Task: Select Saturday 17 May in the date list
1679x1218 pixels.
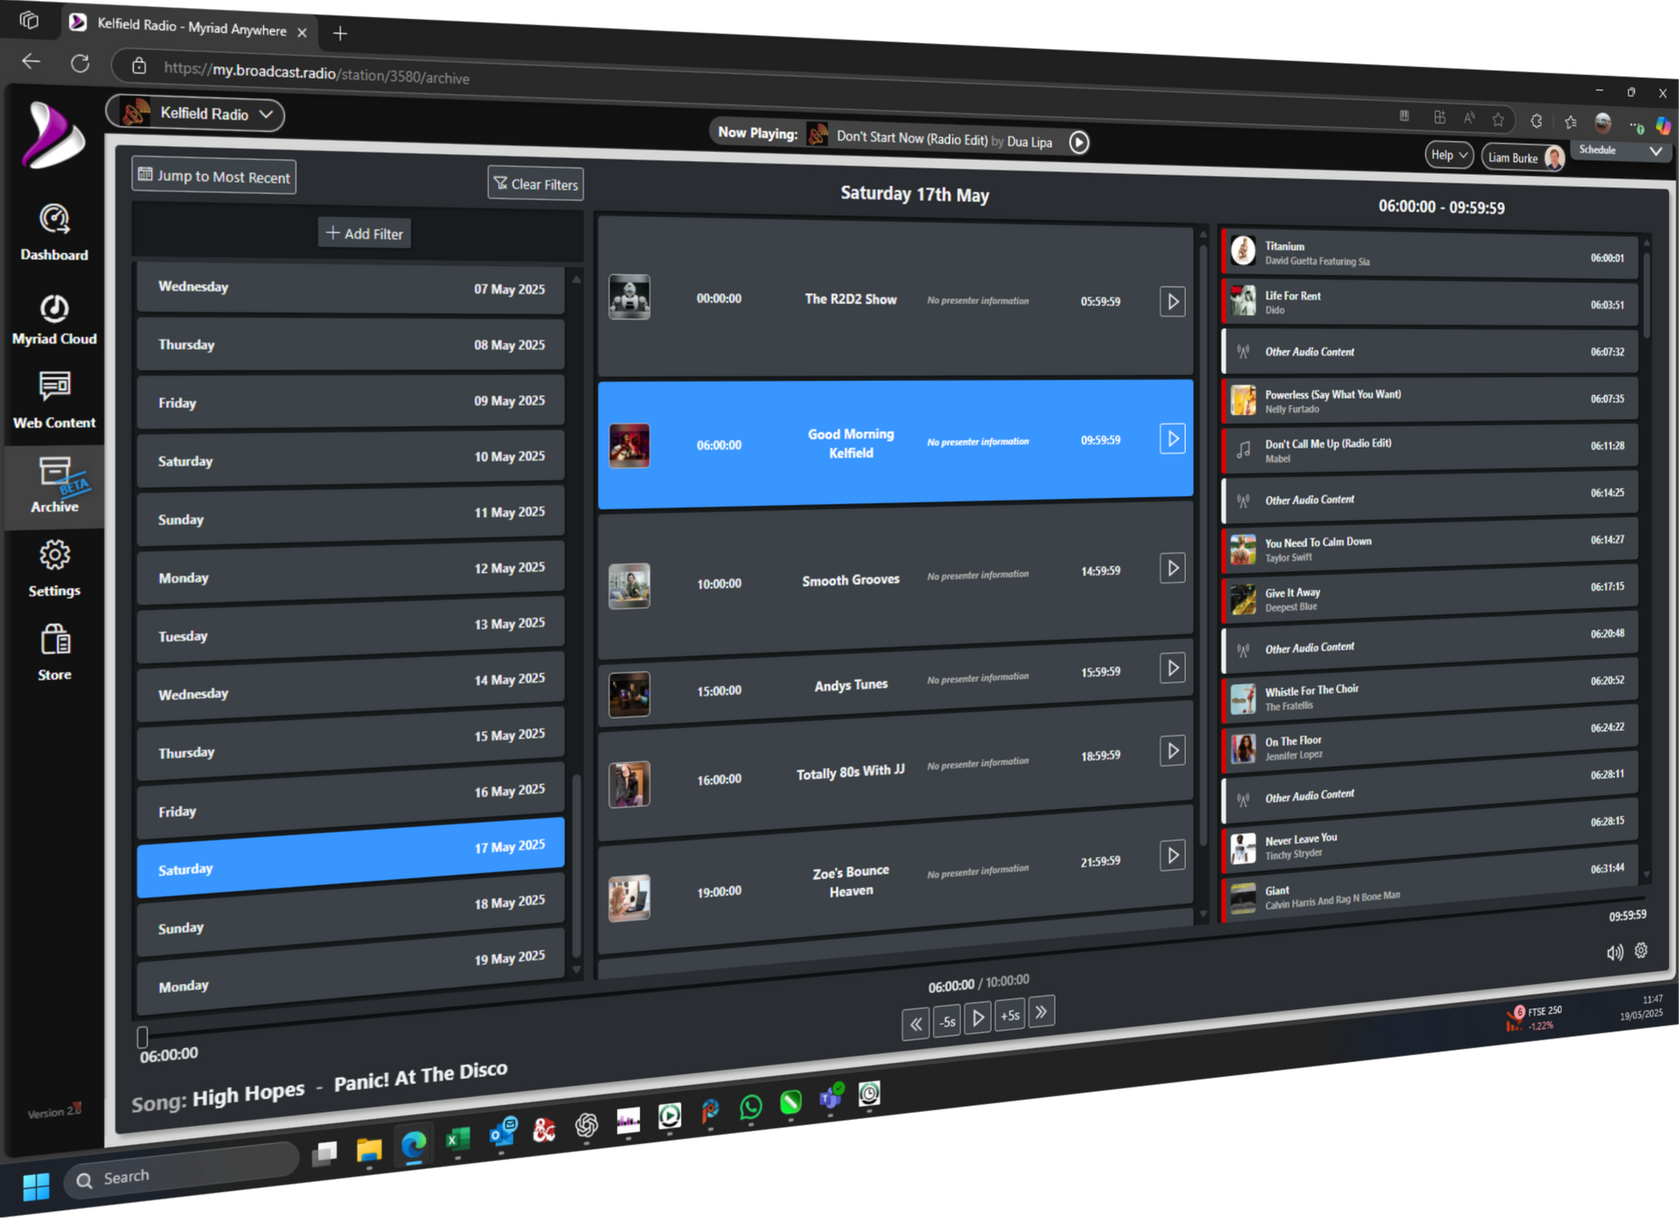Action: [350, 857]
